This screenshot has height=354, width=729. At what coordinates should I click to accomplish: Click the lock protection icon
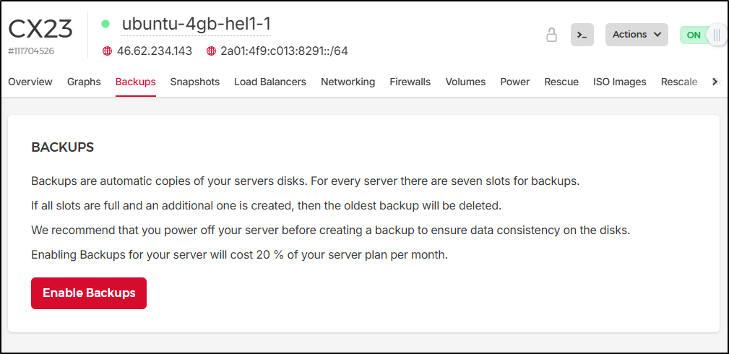551,35
